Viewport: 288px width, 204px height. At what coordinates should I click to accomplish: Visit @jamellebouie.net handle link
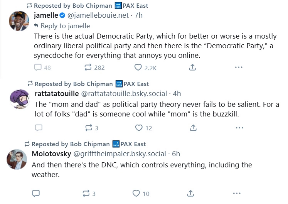[x=98, y=15]
